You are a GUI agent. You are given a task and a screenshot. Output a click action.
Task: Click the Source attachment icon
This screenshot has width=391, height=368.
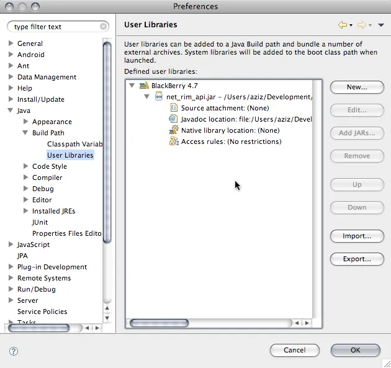(x=174, y=108)
